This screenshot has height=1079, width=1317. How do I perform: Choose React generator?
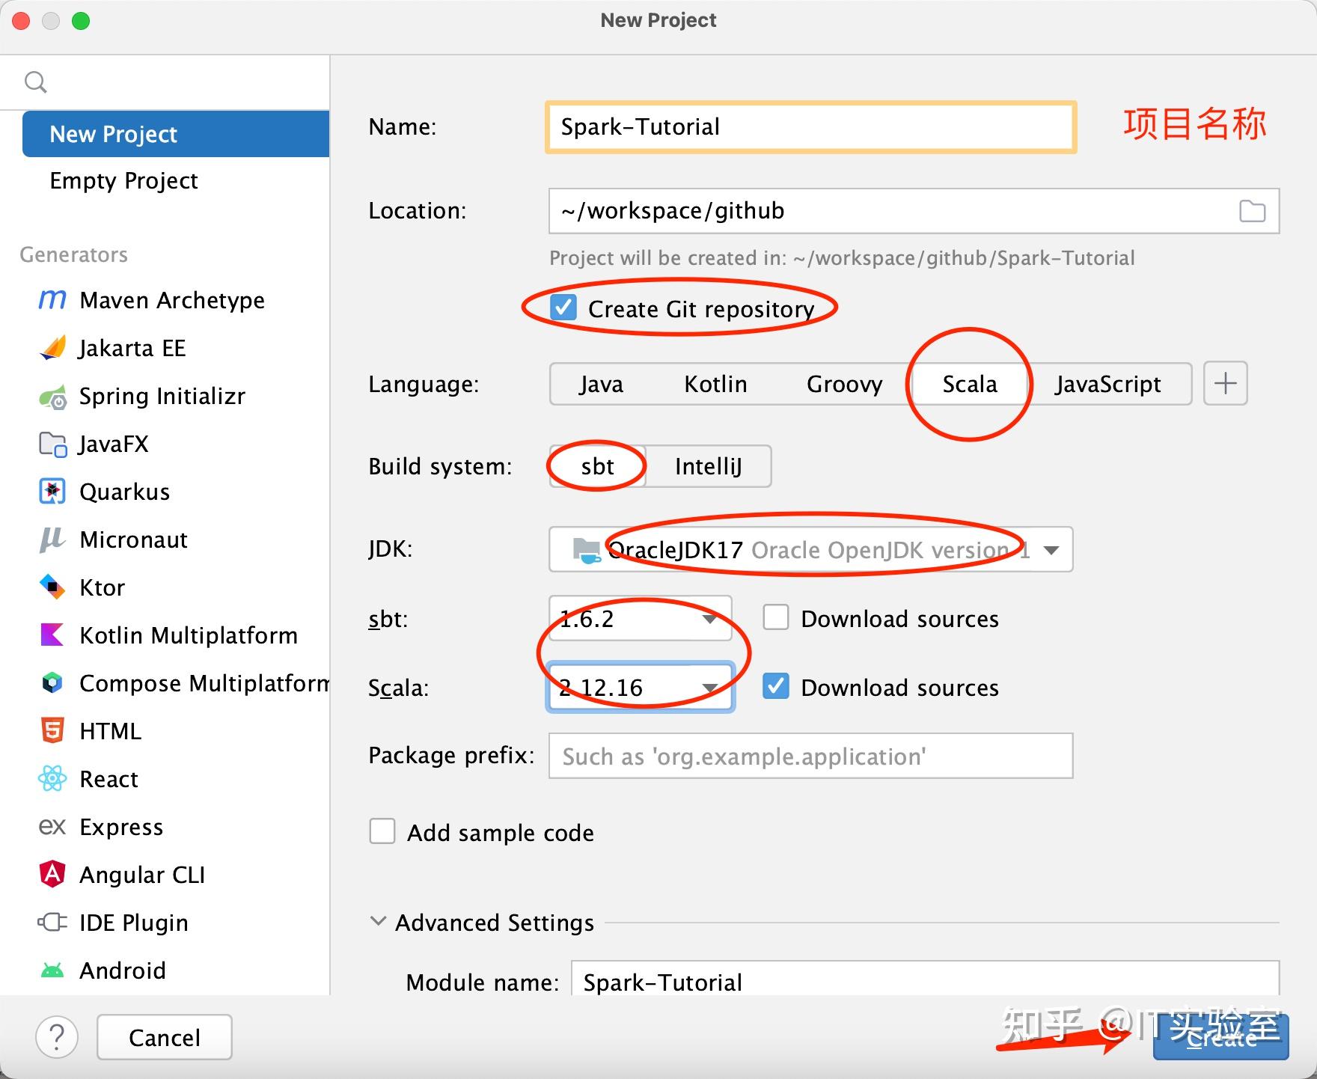tap(109, 779)
